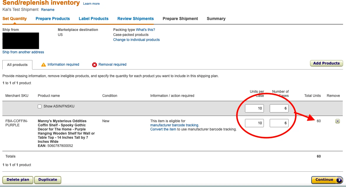Open the Label Products step

(x=94, y=19)
